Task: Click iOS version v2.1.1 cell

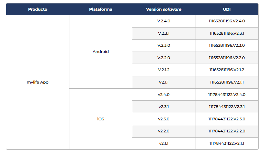Action: 163,143
